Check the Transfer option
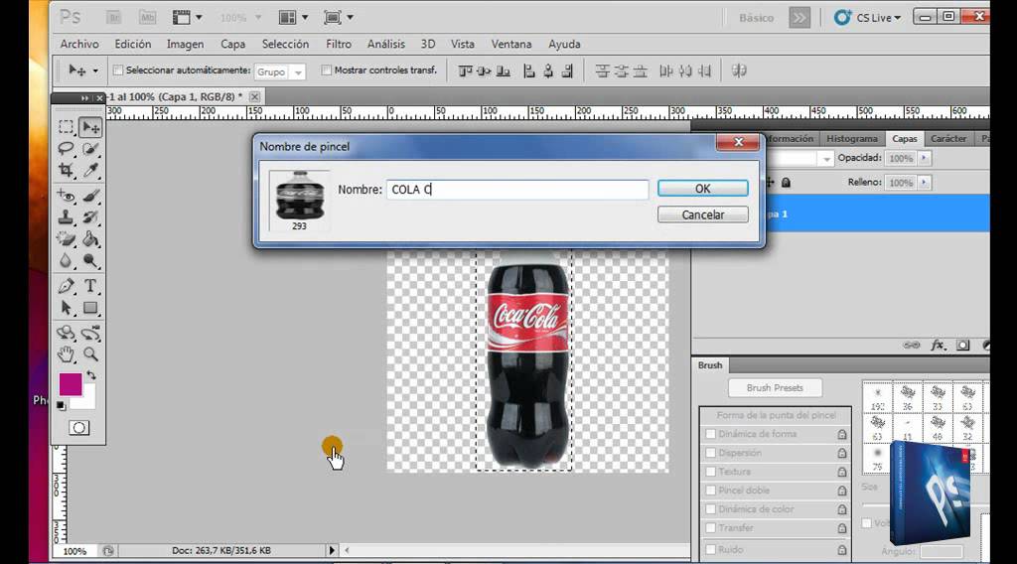The height and width of the screenshot is (564, 1017). [x=711, y=527]
